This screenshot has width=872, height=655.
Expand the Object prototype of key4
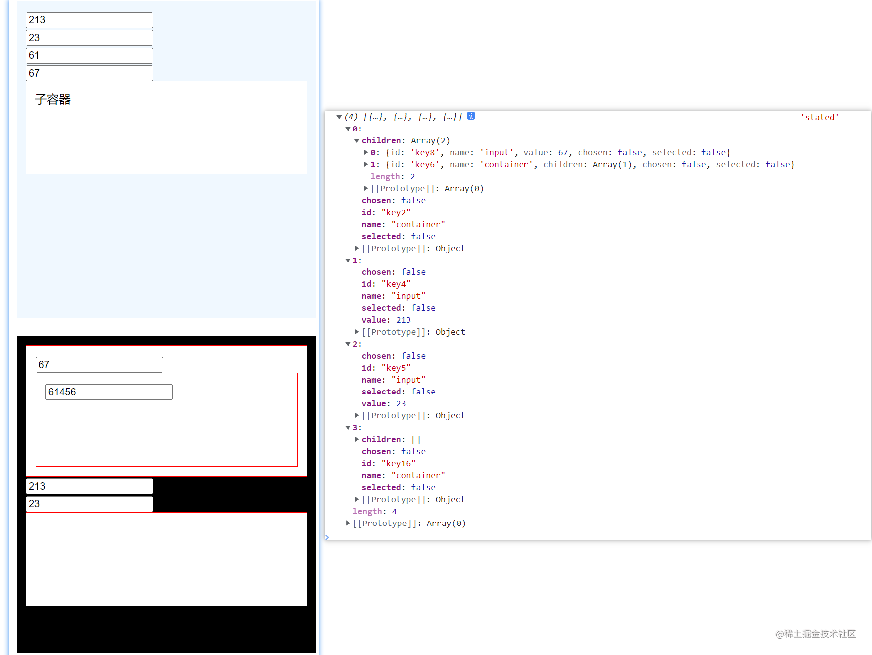[357, 332]
